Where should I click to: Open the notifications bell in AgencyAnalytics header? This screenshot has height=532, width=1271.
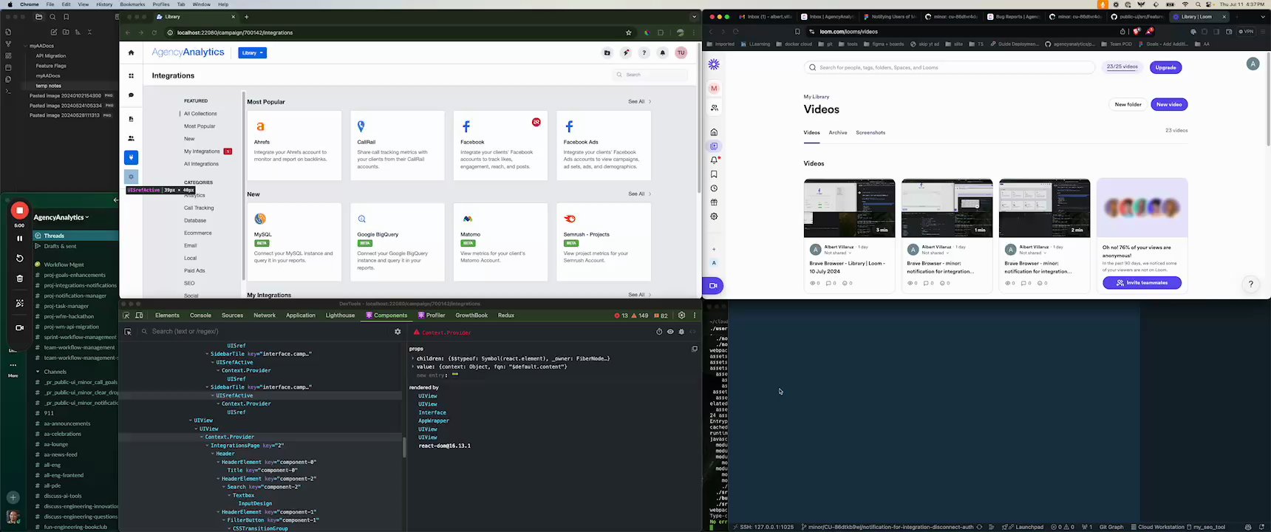pyautogui.click(x=663, y=53)
